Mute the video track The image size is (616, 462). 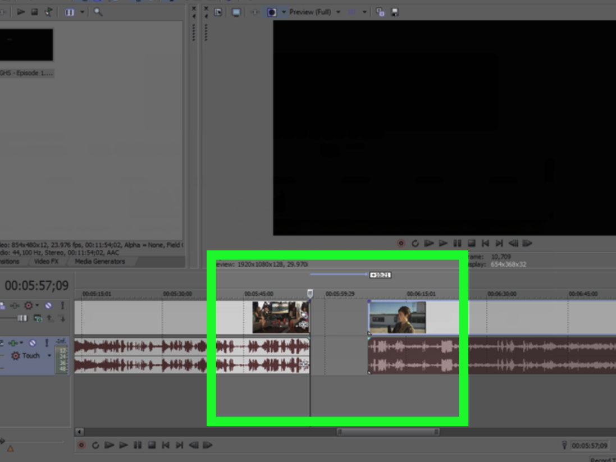(48, 305)
